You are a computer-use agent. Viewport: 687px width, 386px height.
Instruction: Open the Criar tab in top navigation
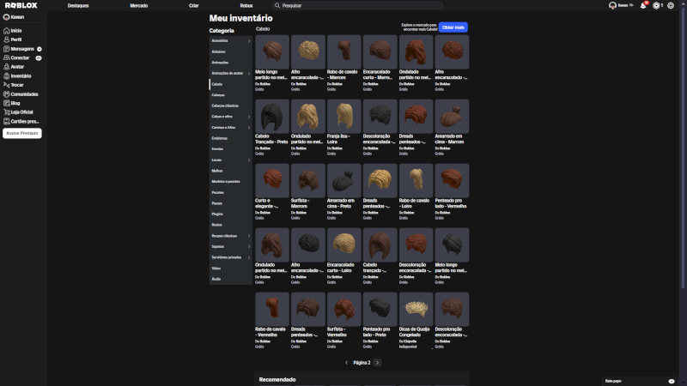point(194,5)
